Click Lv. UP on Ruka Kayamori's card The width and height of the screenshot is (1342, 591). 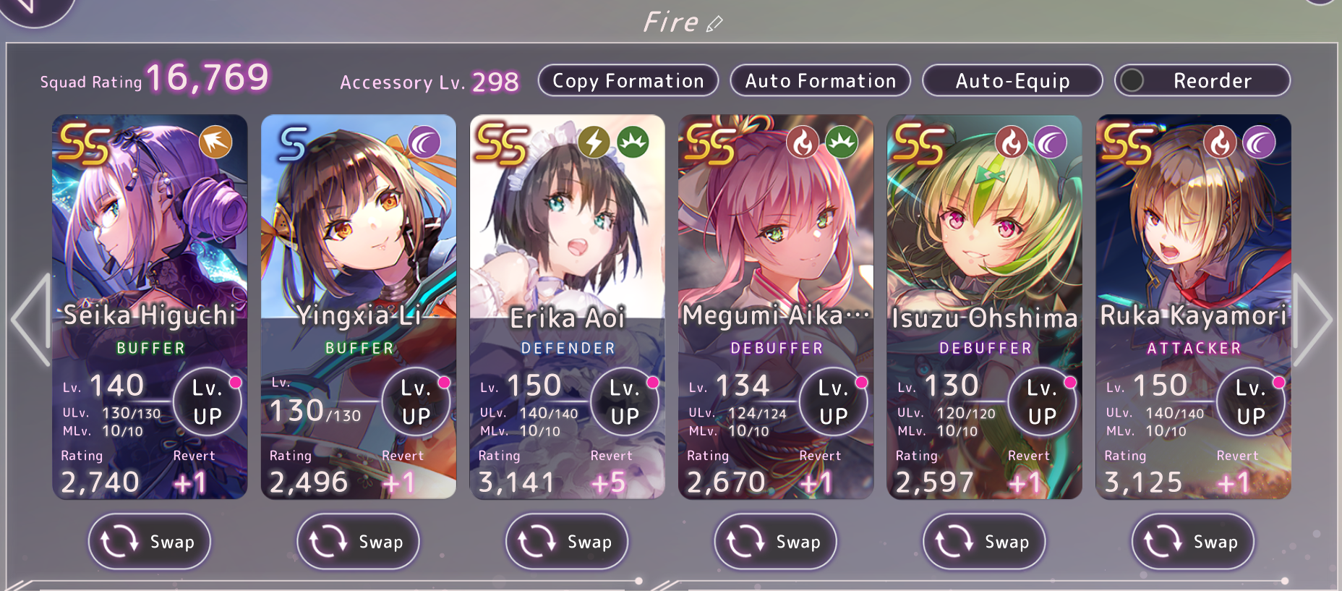[x=1251, y=402]
